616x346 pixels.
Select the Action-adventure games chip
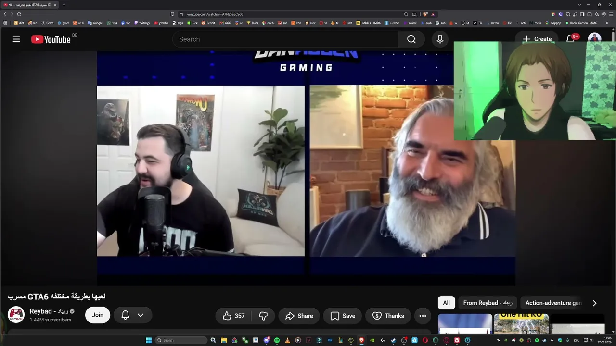[553, 303]
